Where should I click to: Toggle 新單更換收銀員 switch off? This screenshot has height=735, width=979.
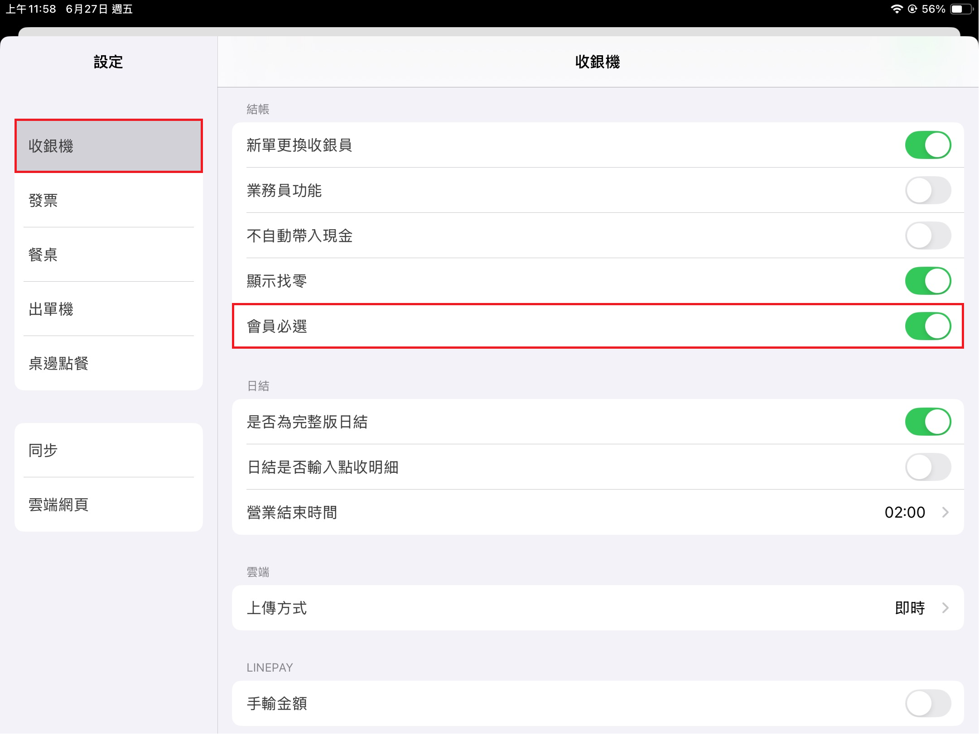[x=927, y=145]
